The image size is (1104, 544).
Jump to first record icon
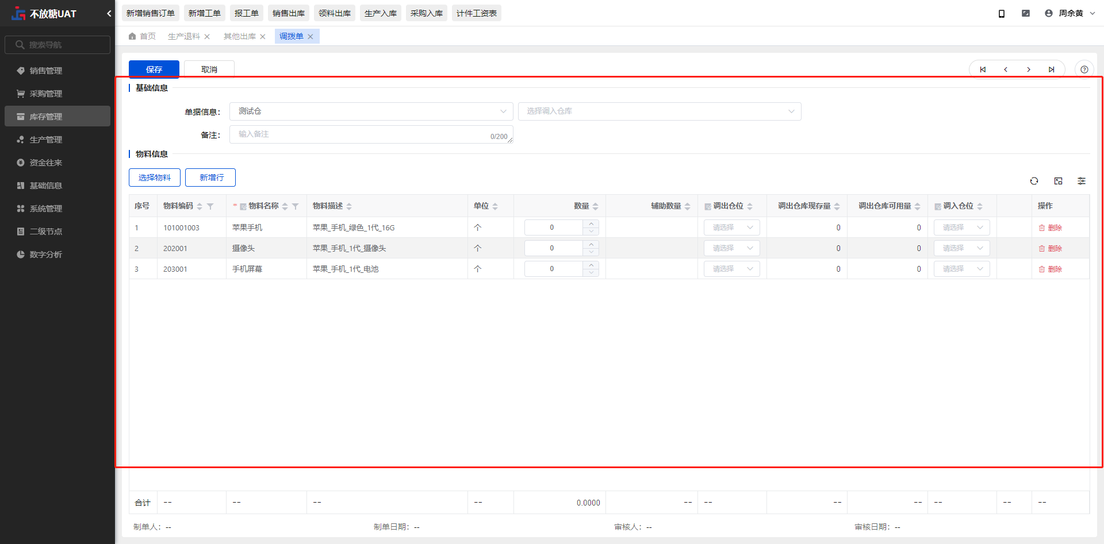coord(983,70)
